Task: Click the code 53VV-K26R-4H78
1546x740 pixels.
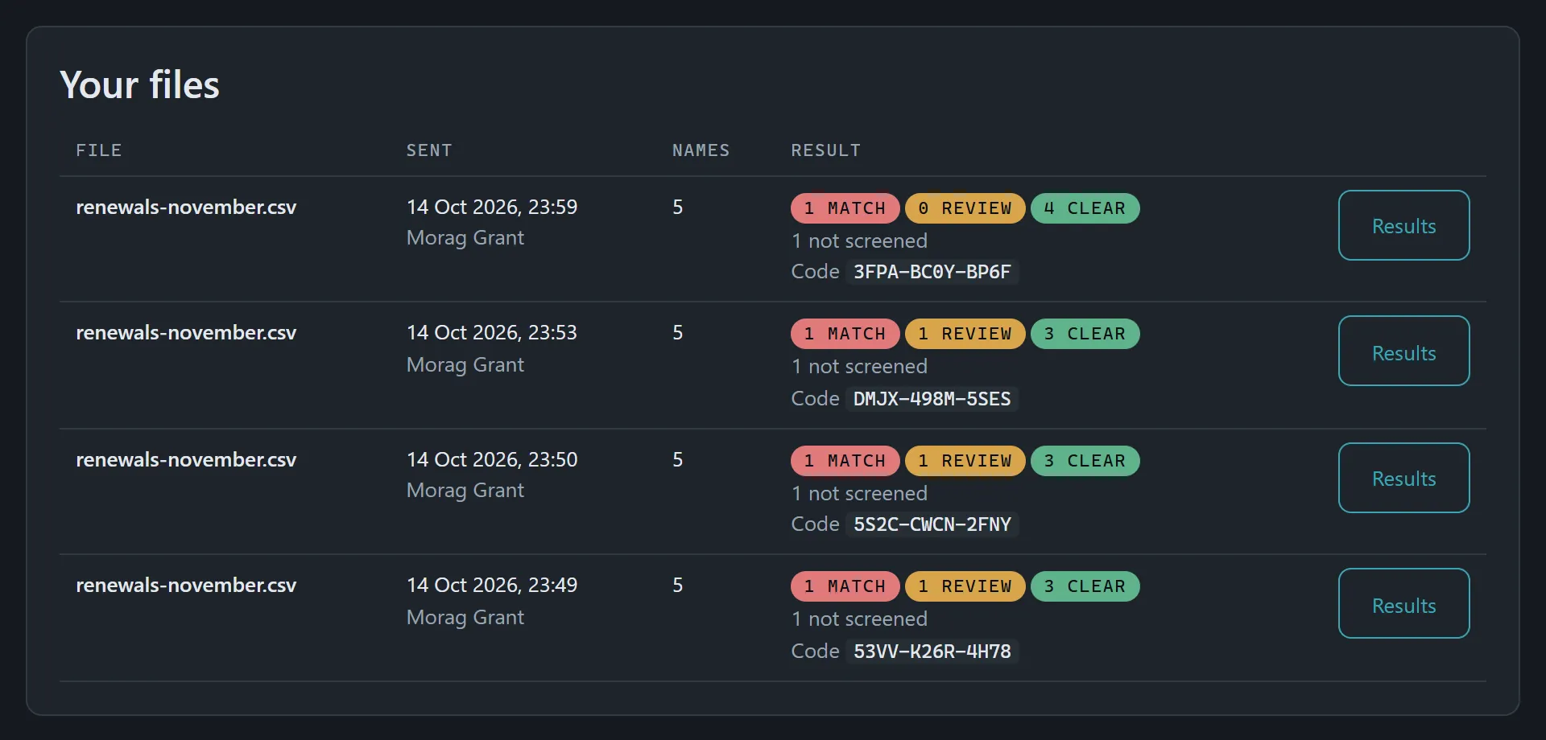Action: point(932,652)
